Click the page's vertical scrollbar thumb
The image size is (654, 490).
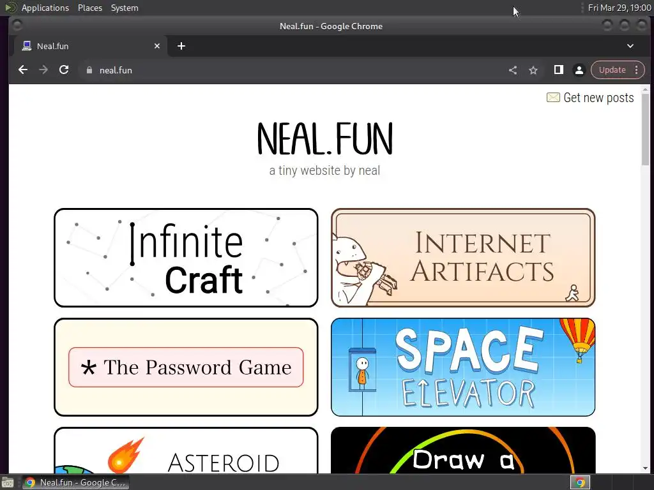pyautogui.click(x=645, y=129)
